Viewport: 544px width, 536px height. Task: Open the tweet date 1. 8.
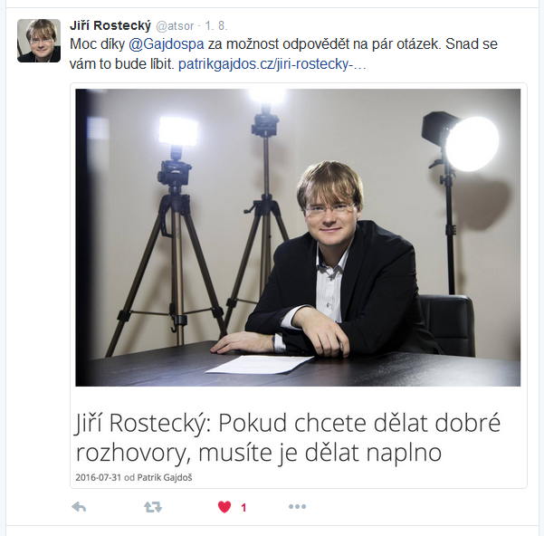[x=215, y=25]
